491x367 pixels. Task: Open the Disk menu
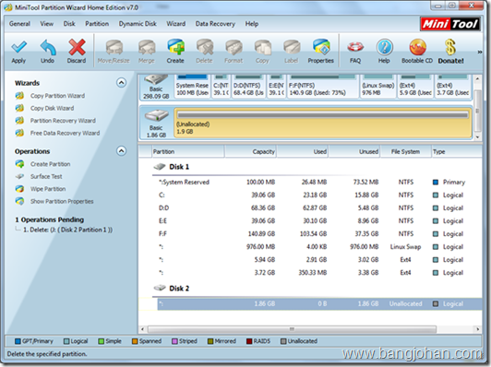click(69, 24)
